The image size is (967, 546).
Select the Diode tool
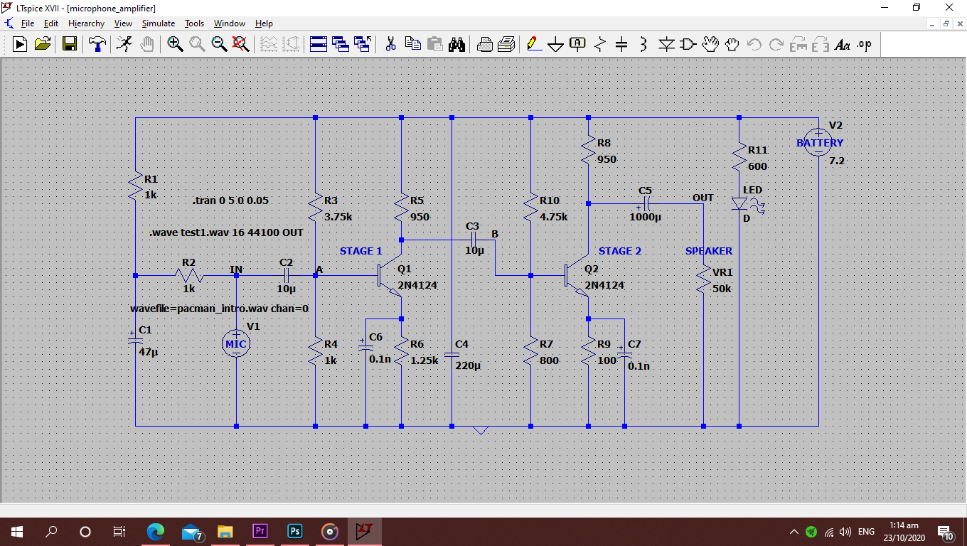pos(666,44)
